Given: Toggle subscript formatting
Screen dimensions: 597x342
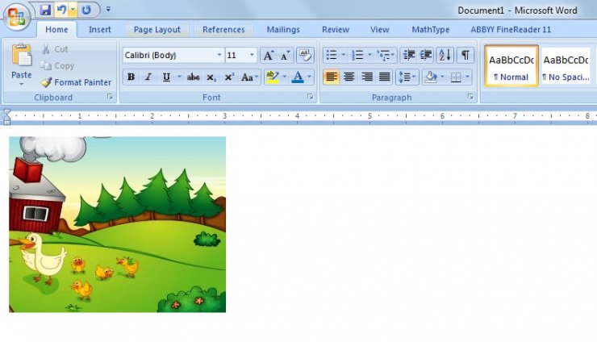Looking at the screenshot, I should [211, 77].
